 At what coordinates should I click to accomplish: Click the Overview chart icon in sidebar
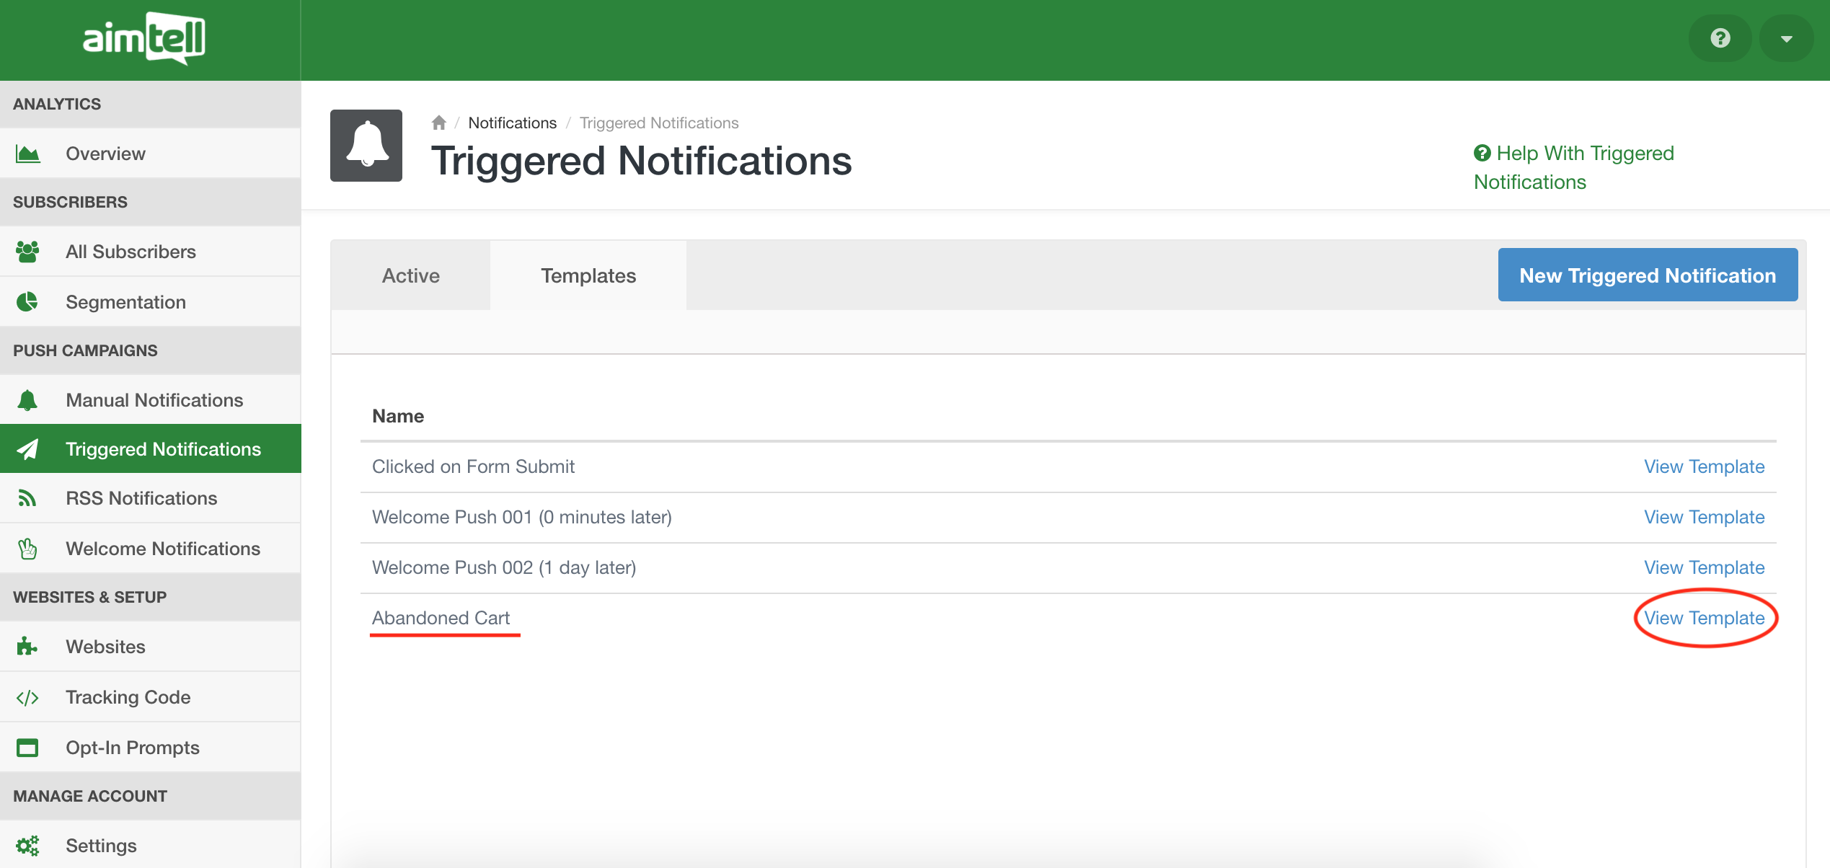point(27,154)
